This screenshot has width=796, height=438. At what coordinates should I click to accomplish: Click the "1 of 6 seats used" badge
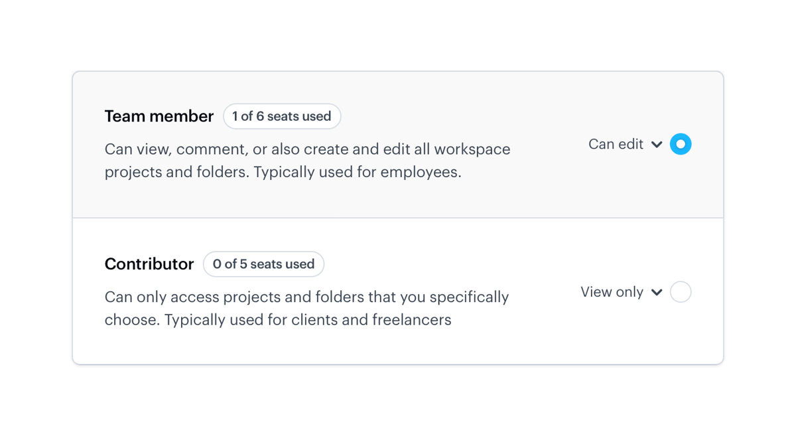click(x=282, y=116)
